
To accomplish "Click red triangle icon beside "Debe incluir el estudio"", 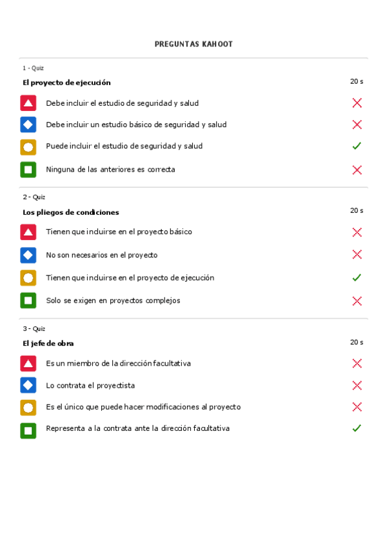I will pyautogui.click(x=28, y=103).
